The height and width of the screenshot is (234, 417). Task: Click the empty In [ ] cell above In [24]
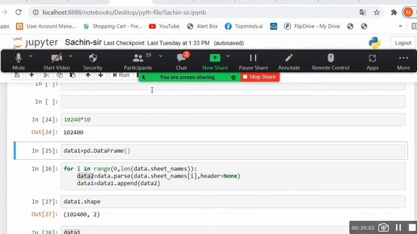click(233, 101)
